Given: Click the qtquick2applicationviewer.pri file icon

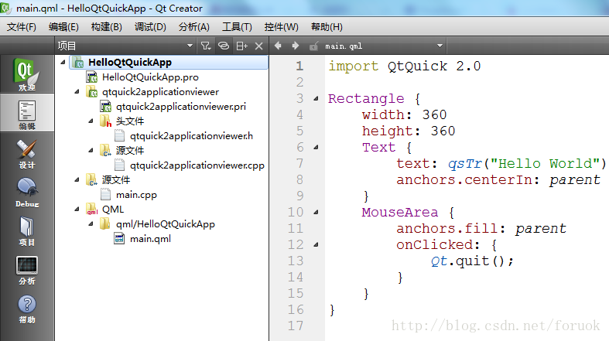Looking at the screenshot, I should click(106, 106).
